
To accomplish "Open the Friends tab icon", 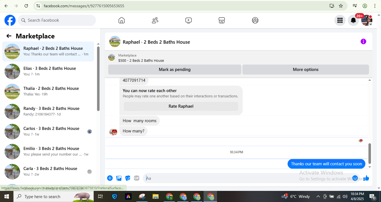I will (x=155, y=20).
